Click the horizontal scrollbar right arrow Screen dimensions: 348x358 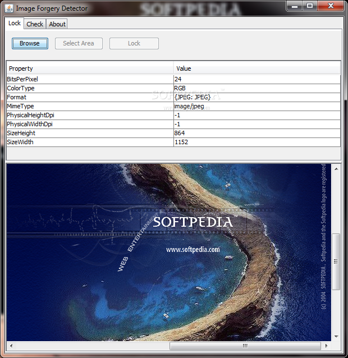(x=327, y=346)
